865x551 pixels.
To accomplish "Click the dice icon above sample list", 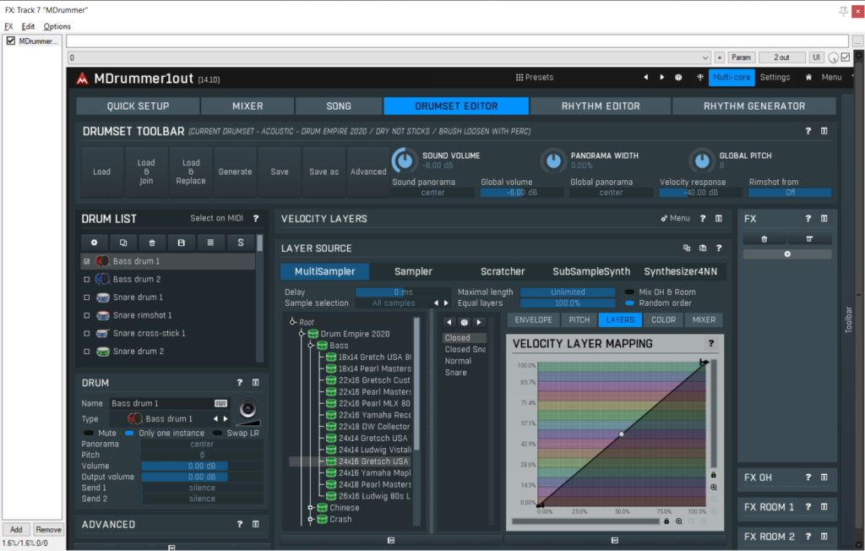I will [464, 322].
